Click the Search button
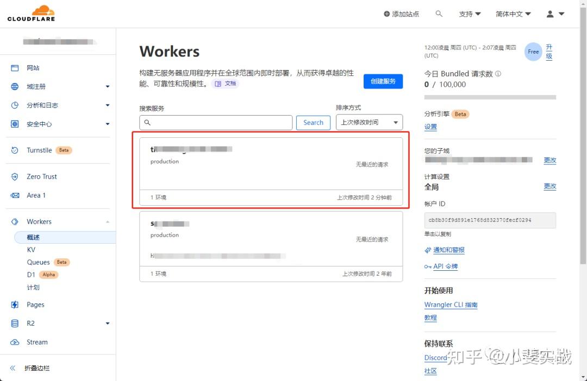Image resolution: width=587 pixels, height=381 pixels. point(313,123)
